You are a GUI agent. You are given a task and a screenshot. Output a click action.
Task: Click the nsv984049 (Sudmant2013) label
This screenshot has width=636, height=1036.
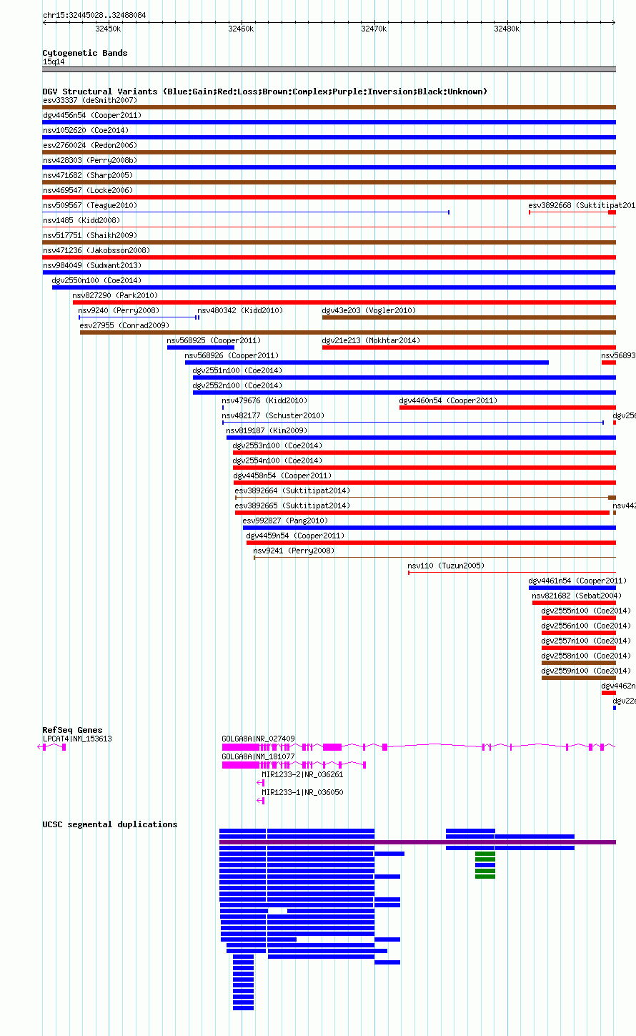click(92, 265)
